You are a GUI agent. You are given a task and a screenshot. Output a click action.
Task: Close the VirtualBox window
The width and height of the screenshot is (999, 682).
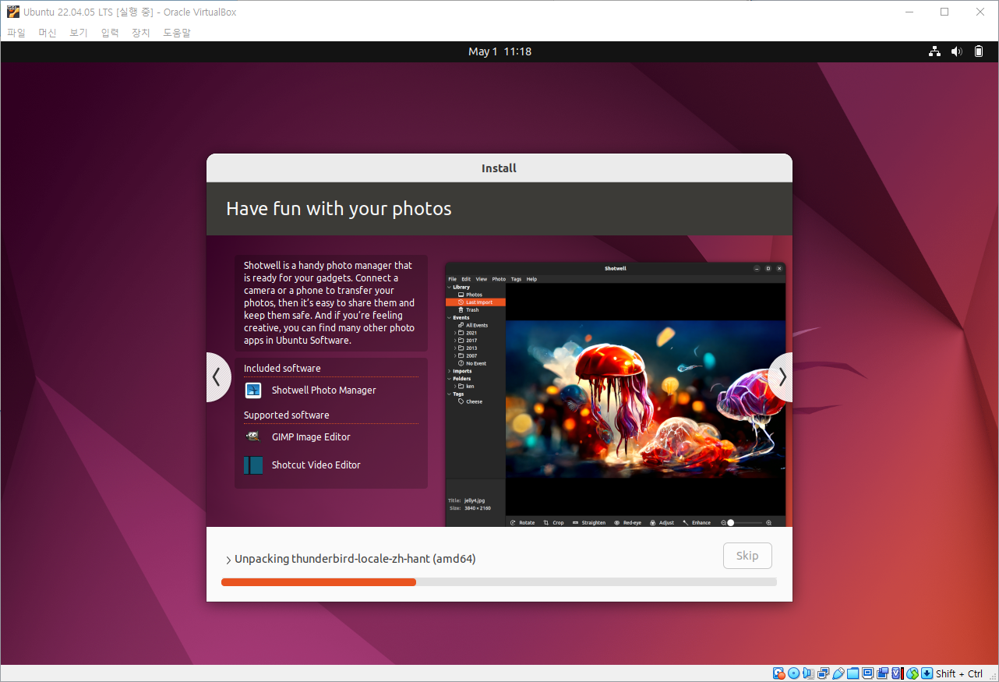pyautogui.click(x=980, y=12)
